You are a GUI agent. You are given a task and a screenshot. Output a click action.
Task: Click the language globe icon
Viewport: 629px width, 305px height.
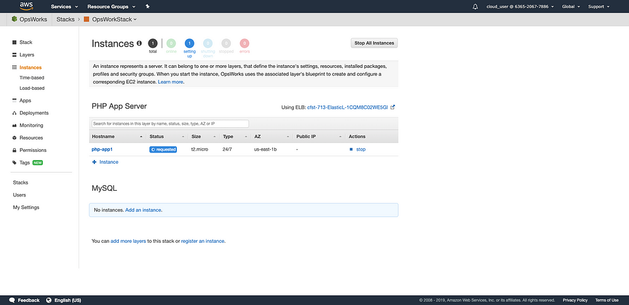[x=49, y=300]
